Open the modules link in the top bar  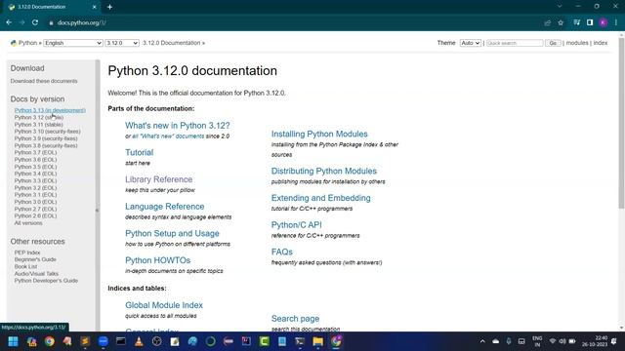(x=577, y=43)
